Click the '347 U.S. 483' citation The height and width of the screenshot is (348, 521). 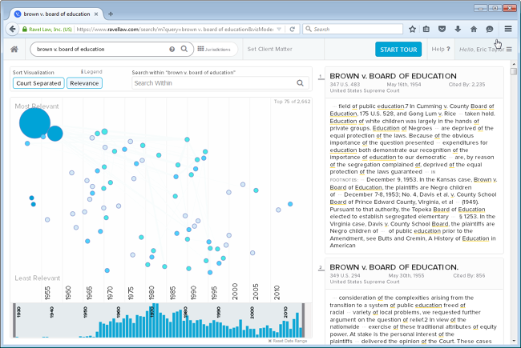[x=345, y=85]
